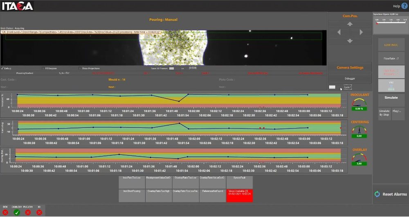Enable the Show Projections checkbox
Viewport: 409px width, 217px height.
80,69
